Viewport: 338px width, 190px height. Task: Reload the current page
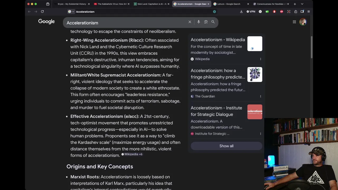[42, 12]
